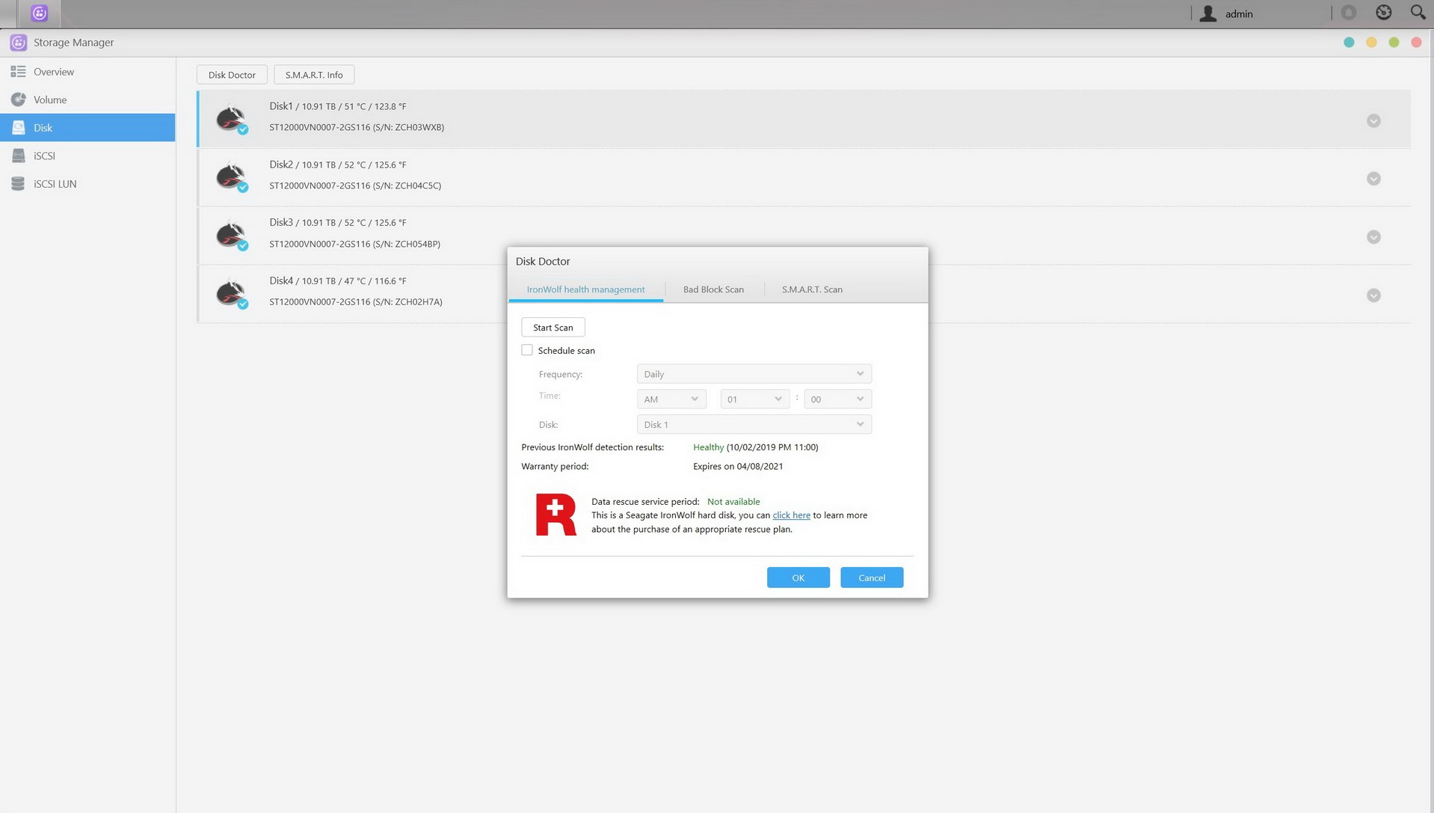Click the 'Not available' rescue status

733,502
